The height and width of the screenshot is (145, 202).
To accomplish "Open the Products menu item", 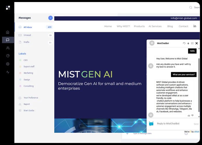I will (x=139, y=26).
